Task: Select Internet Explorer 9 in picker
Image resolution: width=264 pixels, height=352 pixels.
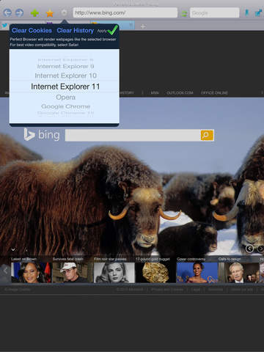Action: pyautogui.click(x=65, y=66)
